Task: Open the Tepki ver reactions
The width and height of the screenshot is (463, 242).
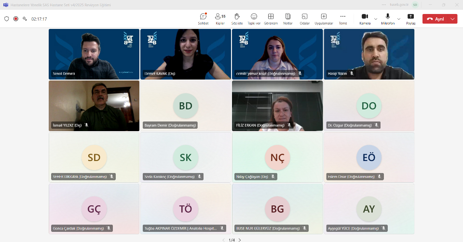Action: tap(254, 19)
